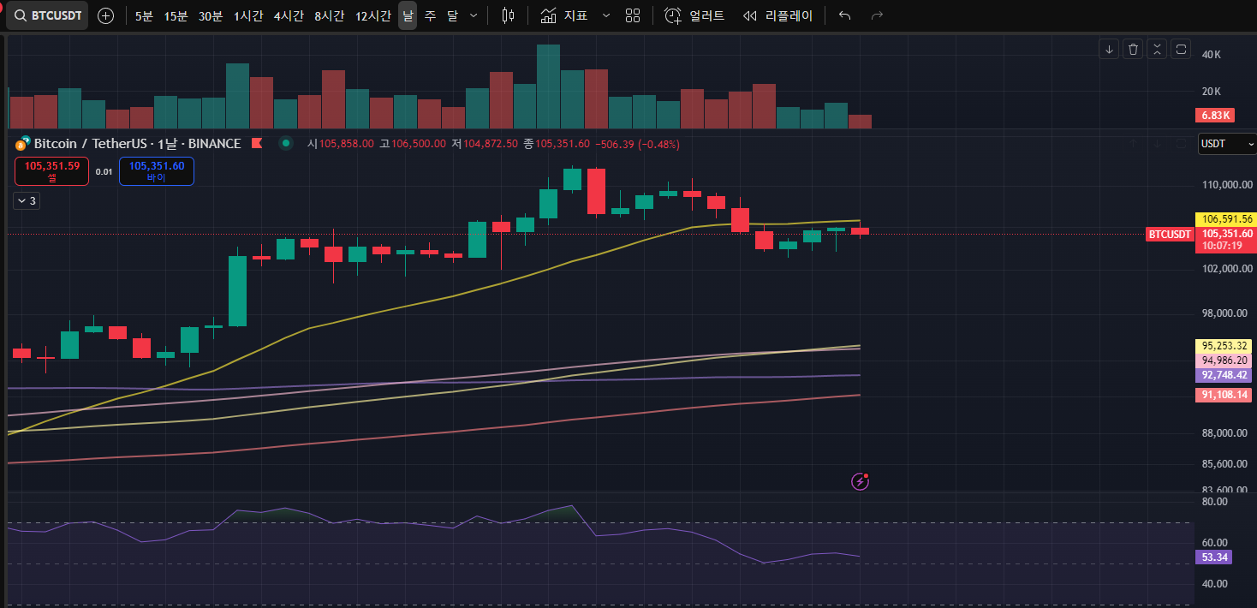Expand the collapsed indicator legend showing 3

click(27, 201)
